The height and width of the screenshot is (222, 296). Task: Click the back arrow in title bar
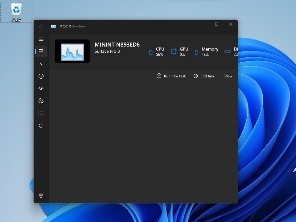41,27
